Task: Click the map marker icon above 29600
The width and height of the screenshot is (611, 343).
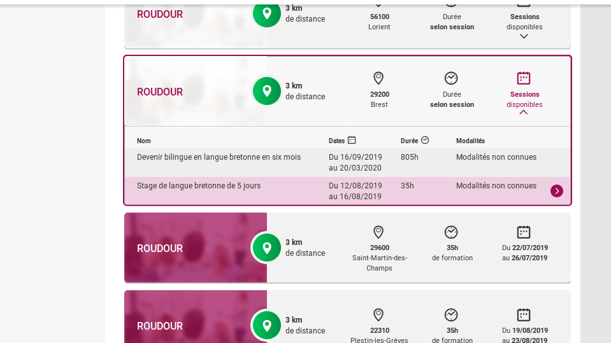Action: pyautogui.click(x=378, y=232)
